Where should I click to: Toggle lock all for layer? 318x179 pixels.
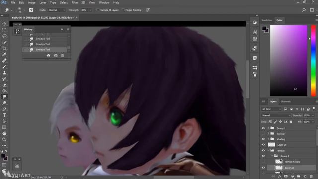(x=291, y=122)
